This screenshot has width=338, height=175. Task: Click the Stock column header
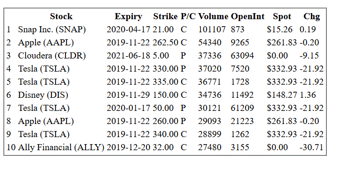(61, 16)
